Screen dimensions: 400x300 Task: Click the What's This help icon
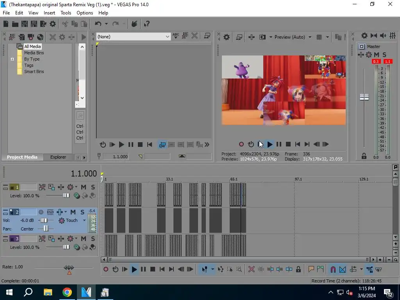coord(146,24)
